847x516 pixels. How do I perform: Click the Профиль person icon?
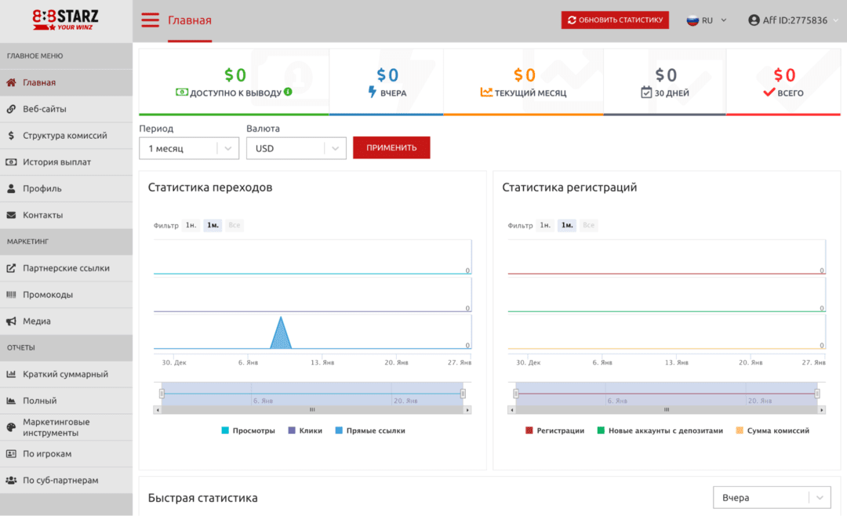click(12, 188)
